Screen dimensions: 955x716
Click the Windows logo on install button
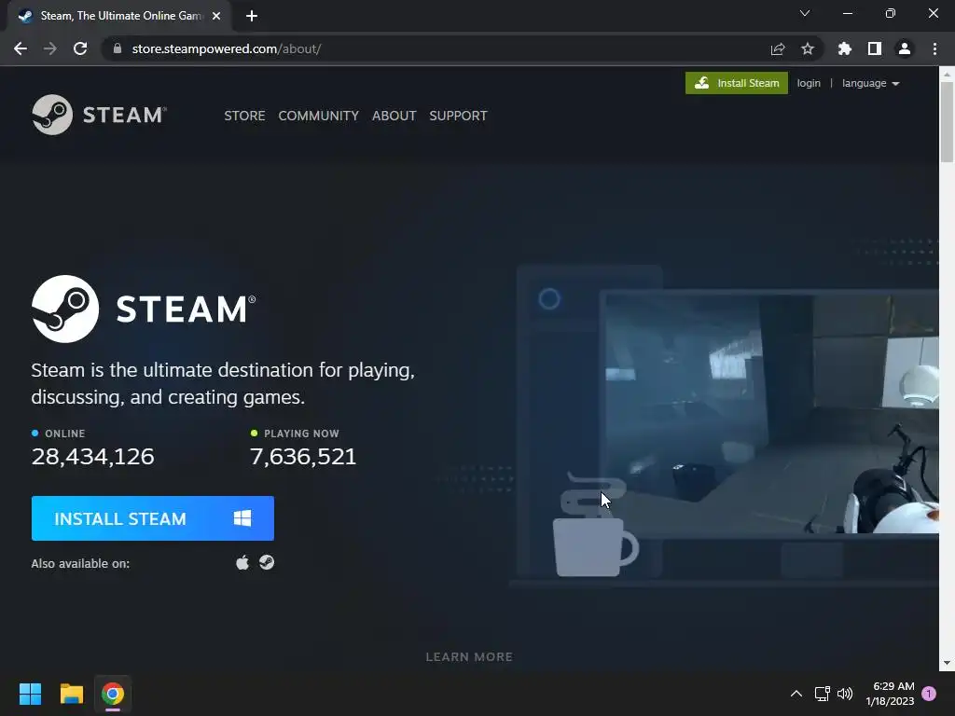242,518
